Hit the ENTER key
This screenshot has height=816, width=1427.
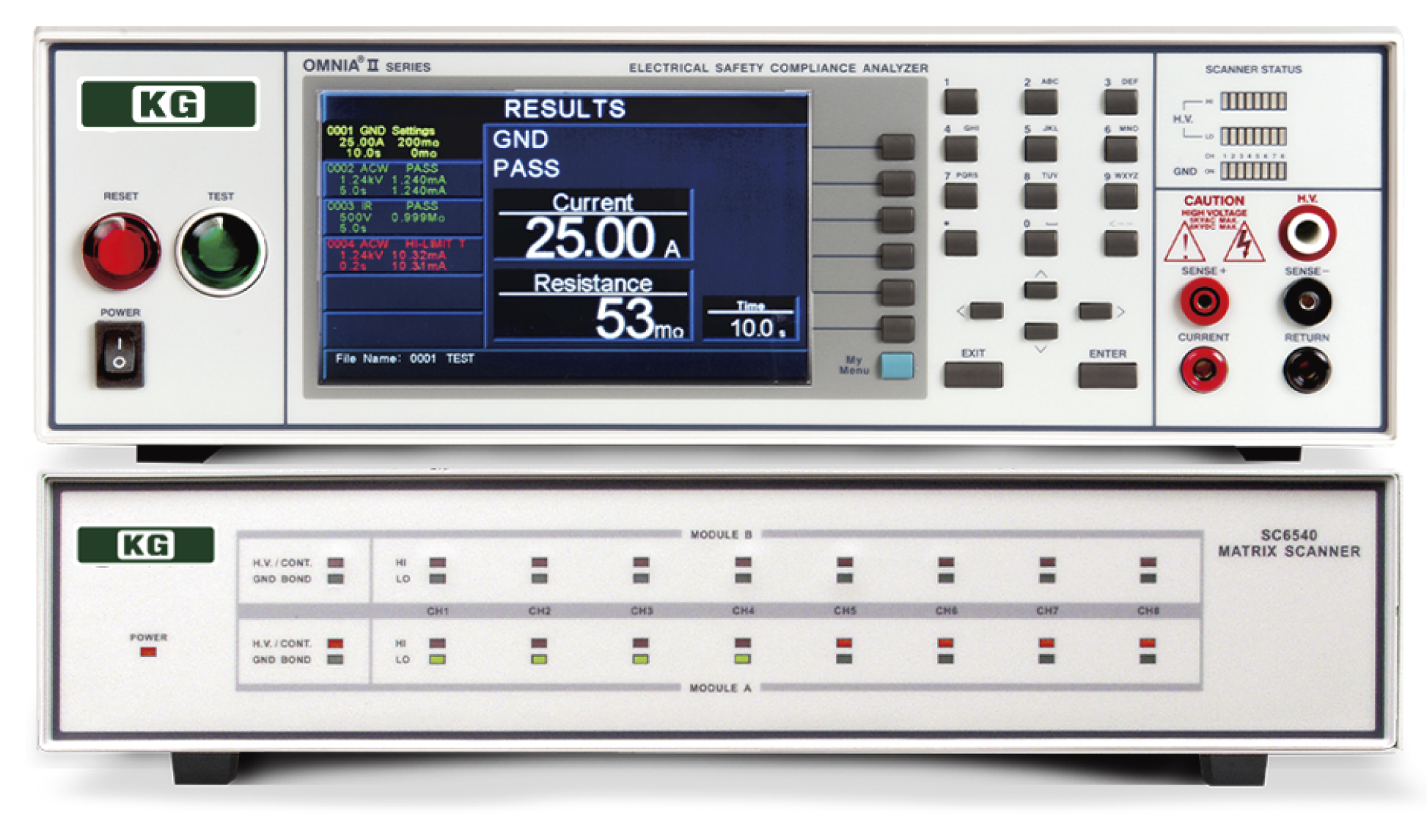click(x=1107, y=375)
